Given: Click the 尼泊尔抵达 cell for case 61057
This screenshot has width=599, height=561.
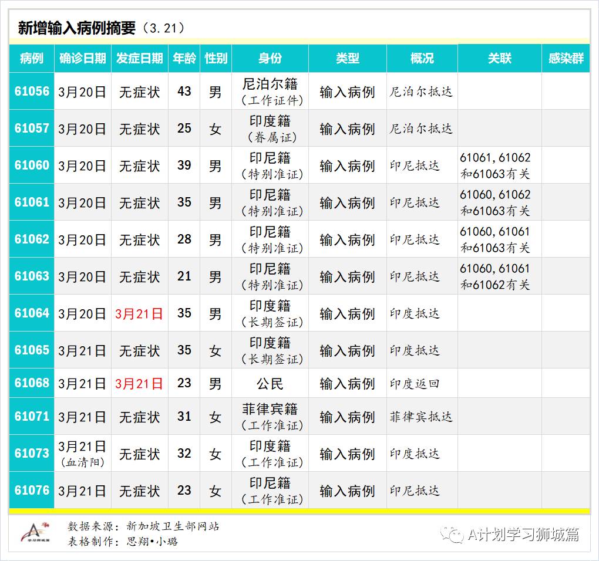Looking at the screenshot, I should 421,128.
